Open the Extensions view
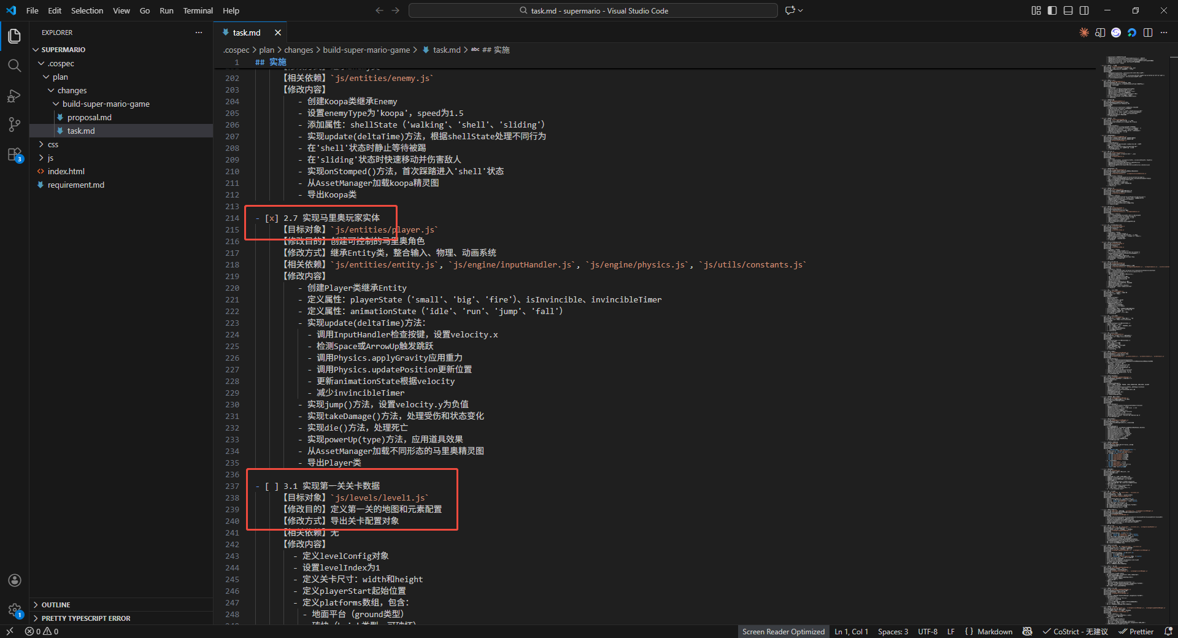This screenshot has width=1178, height=638. (x=14, y=155)
